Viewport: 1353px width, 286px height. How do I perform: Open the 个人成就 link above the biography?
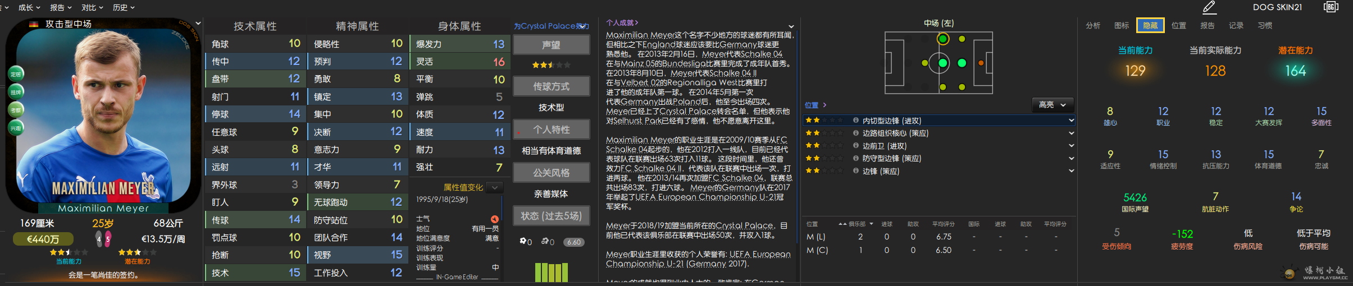point(622,22)
